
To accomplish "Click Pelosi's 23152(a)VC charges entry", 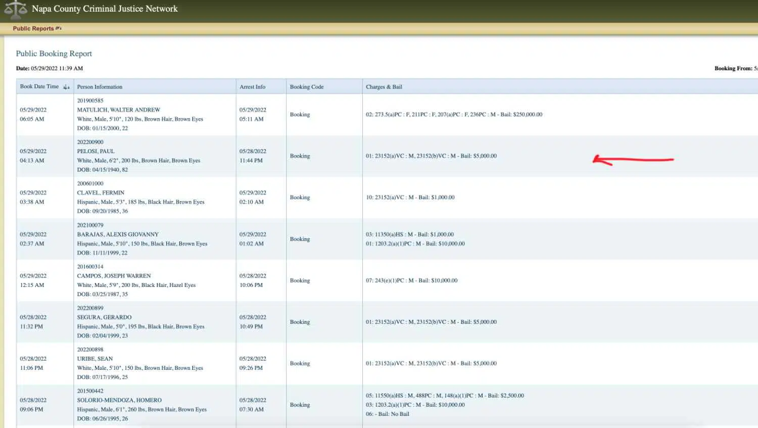I will (431, 156).
